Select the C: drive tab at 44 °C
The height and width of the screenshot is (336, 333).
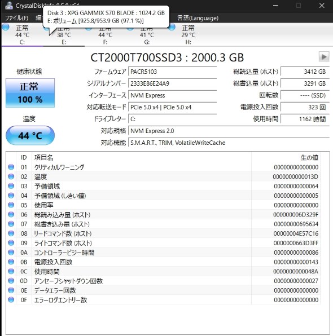tap(22, 34)
